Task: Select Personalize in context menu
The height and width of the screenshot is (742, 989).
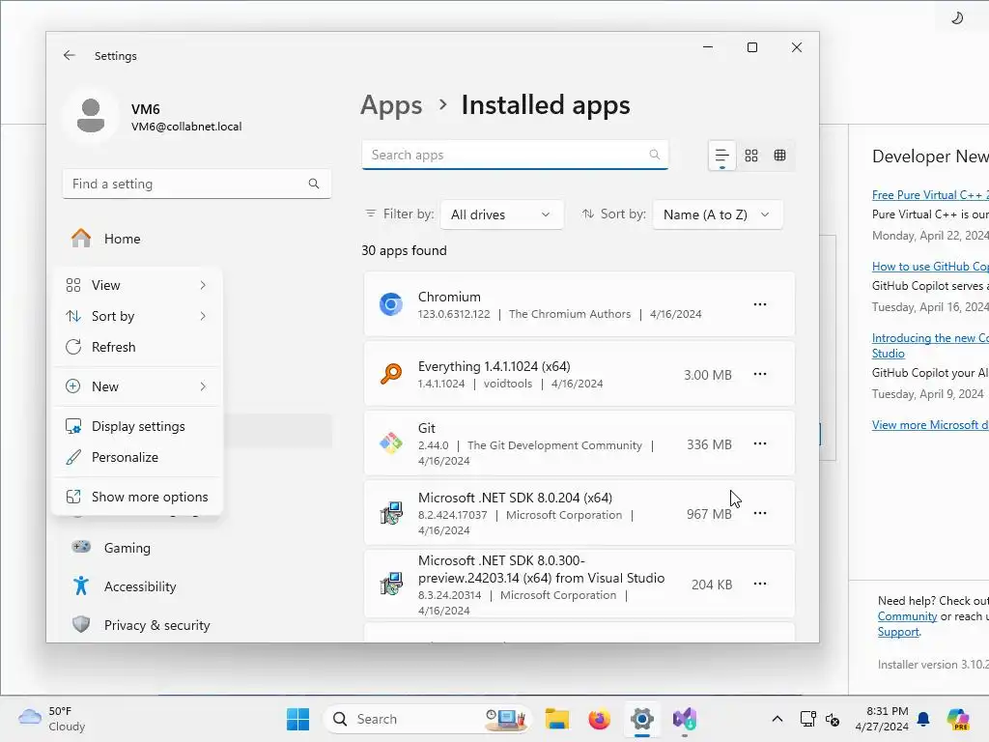Action: click(x=137, y=457)
